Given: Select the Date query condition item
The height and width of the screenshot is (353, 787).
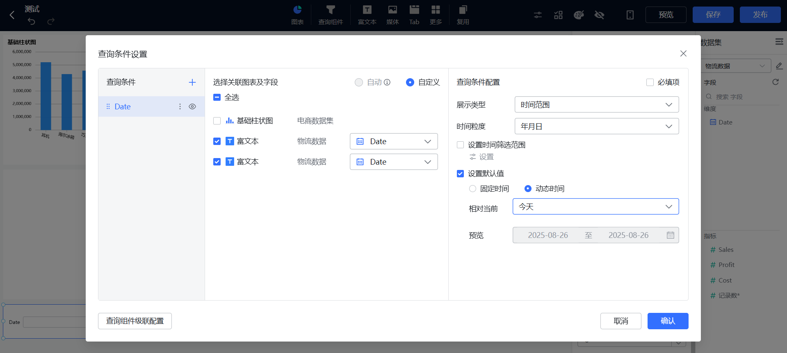Looking at the screenshot, I should tap(151, 106).
